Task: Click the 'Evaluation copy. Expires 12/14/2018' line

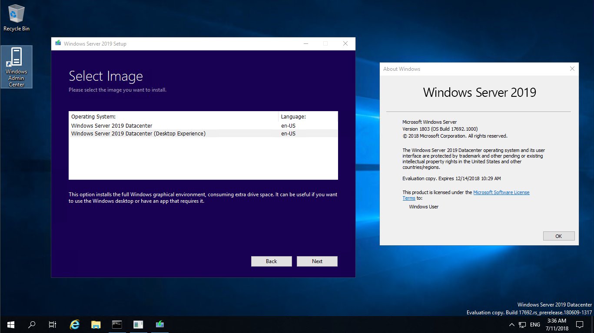Action: click(452, 178)
